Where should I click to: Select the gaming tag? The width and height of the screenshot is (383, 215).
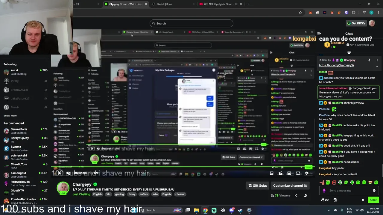[x=119, y=194]
